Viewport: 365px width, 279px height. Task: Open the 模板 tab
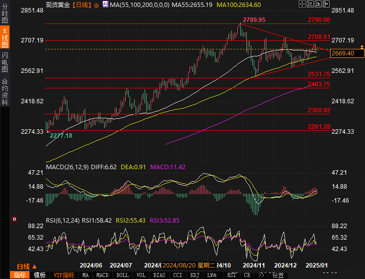(40, 275)
